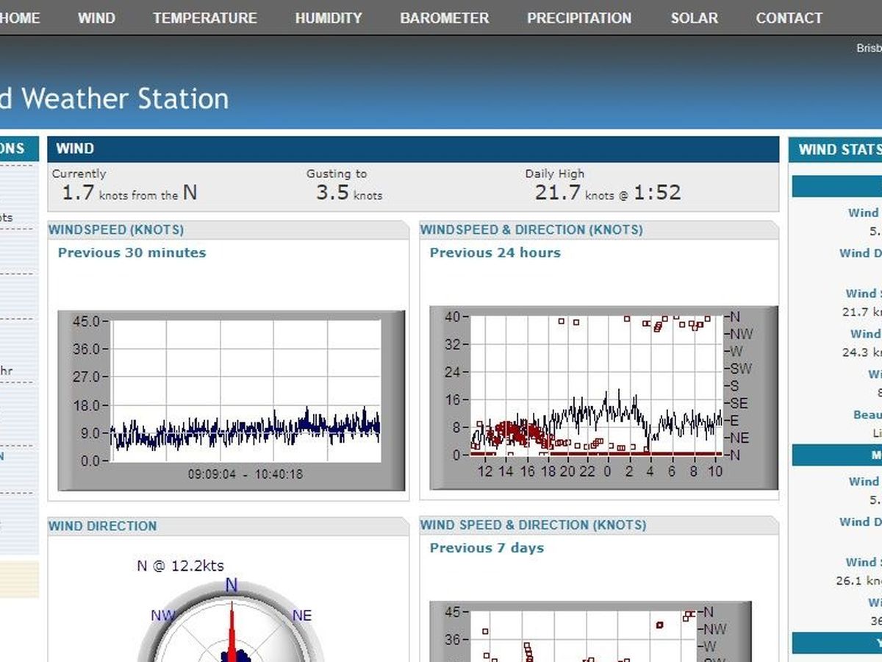Viewport: 882px width, 662px height.
Task: Select the SOLAR menu item
Action: tap(694, 18)
